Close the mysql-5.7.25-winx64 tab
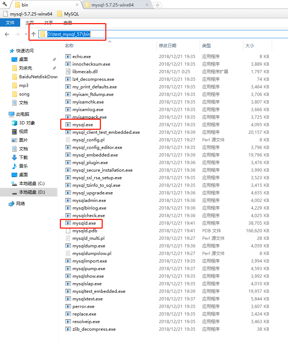This screenshot has width=288, height=348. pyautogui.click(x=147, y=5)
